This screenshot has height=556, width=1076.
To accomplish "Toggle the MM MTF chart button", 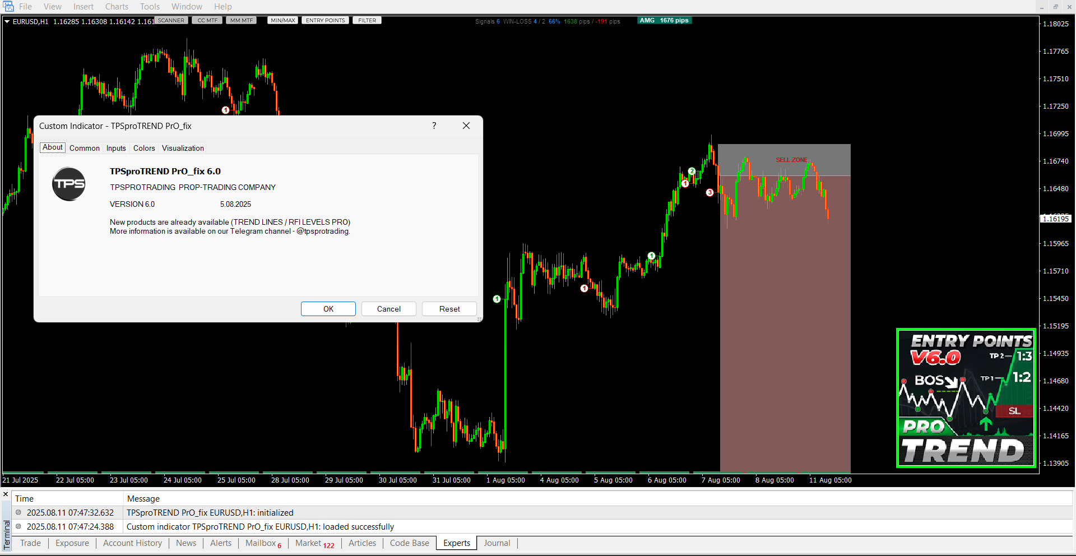I will coord(242,20).
